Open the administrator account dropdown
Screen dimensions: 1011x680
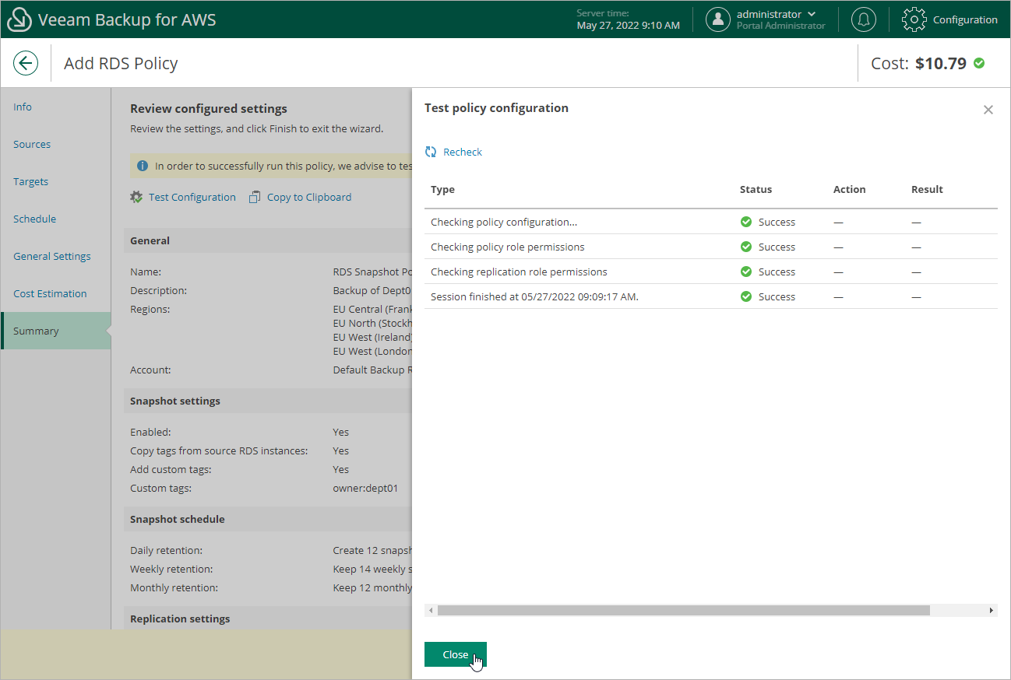(812, 14)
